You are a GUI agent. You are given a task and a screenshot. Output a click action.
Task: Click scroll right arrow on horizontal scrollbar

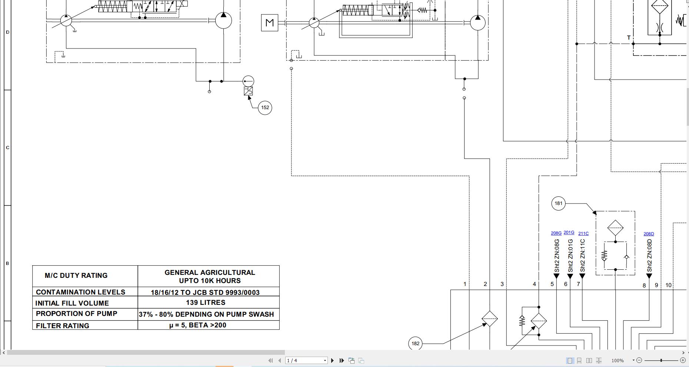(683, 353)
